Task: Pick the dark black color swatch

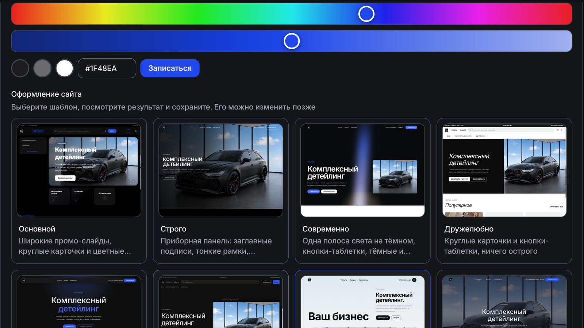Action: (20, 68)
